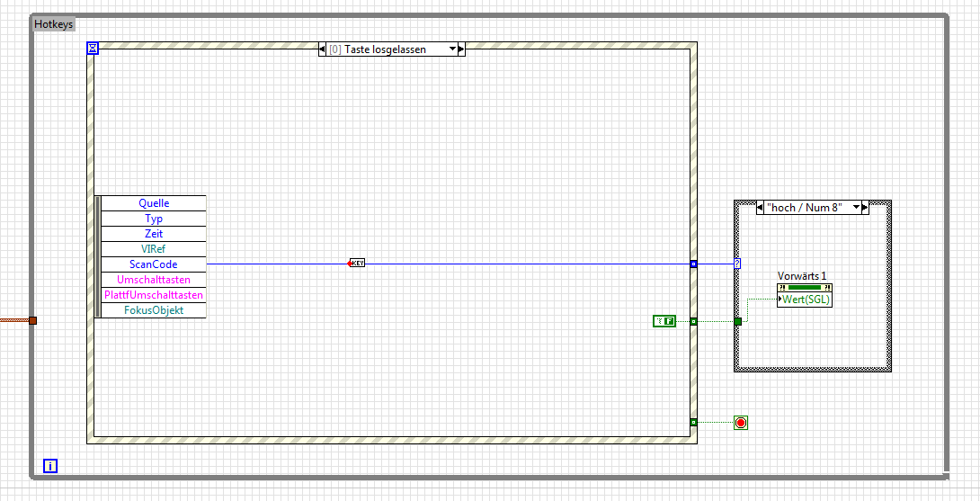
Task: Select the ScanCode event data field
Action: [x=154, y=264]
